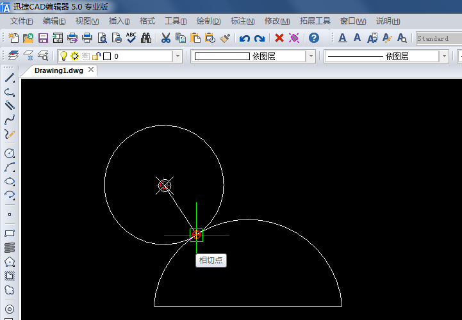Click the Open file icon
This screenshot has height=320, width=462.
[x=28, y=38]
